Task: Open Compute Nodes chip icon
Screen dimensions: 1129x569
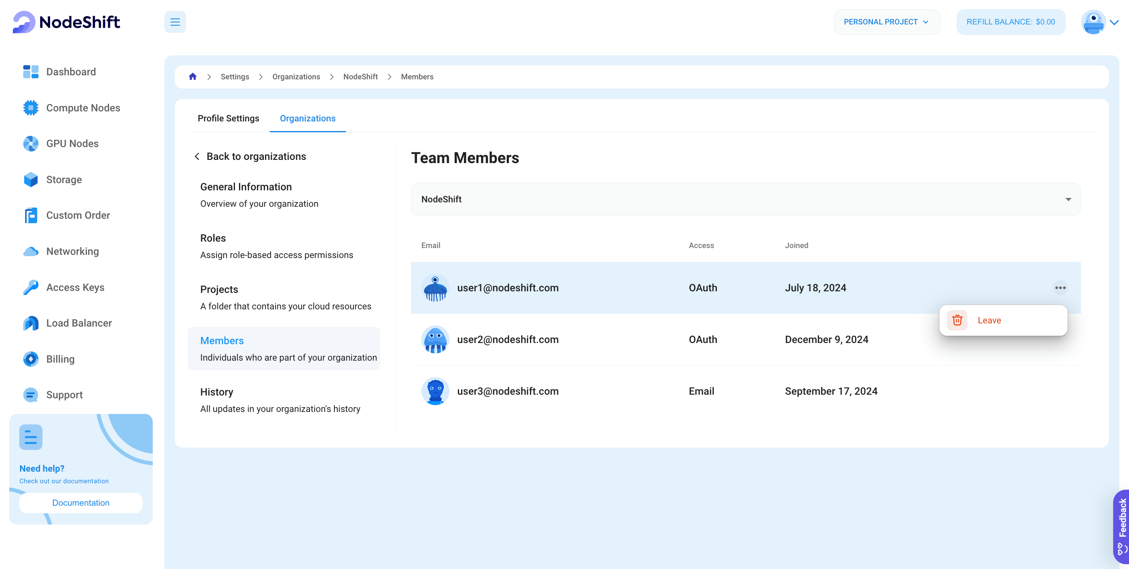Action: click(x=31, y=108)
